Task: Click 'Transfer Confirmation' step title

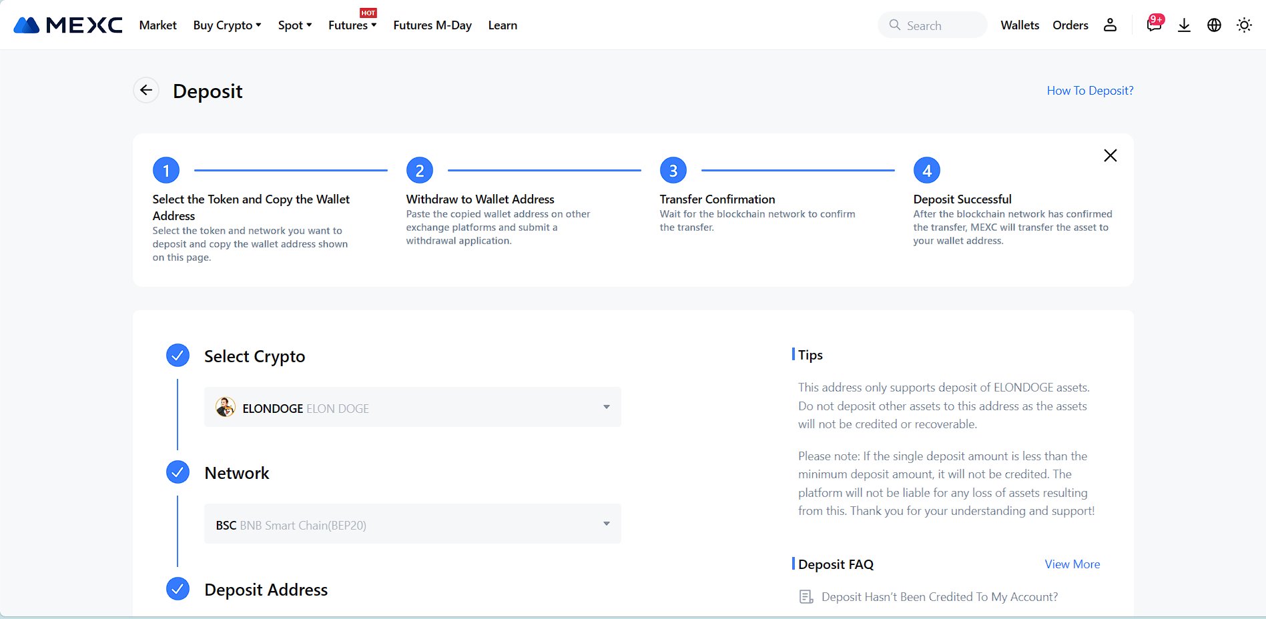Action: pyautogui.click(x=717, y=199)
